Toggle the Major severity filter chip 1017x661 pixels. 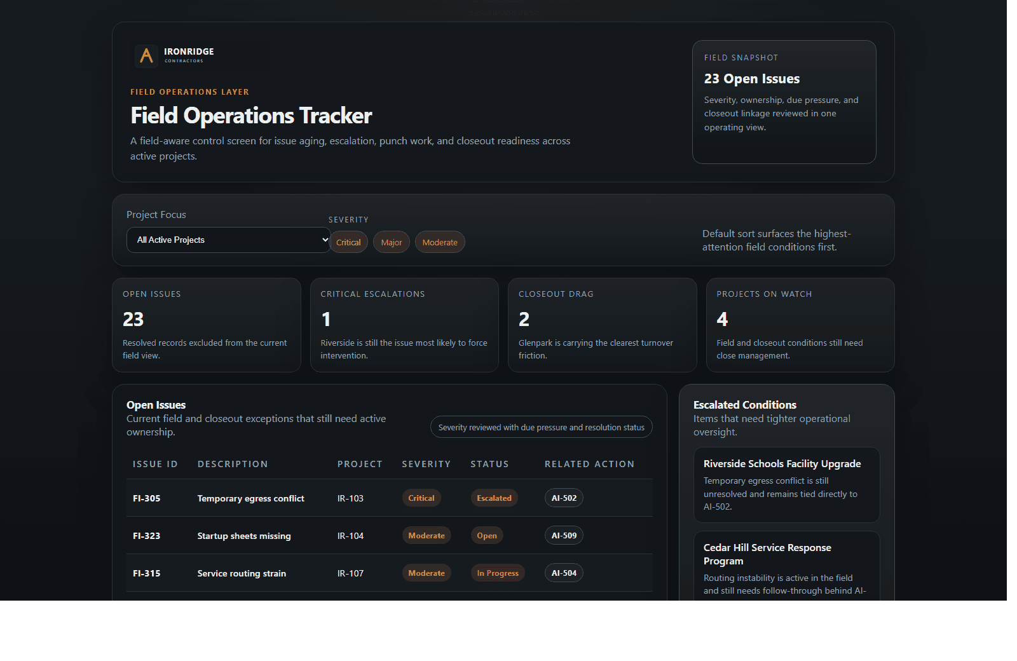click(x=391, y=242)
